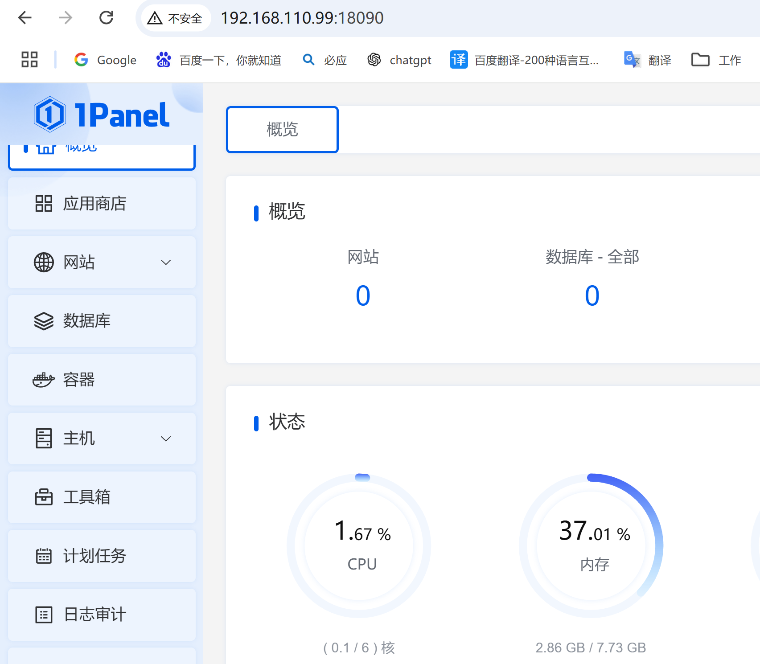Image resolution: width=760 pixels, height=664 pixels.
Task: Open the bookmarks apps grid icon
Action: tap(29, 60)
